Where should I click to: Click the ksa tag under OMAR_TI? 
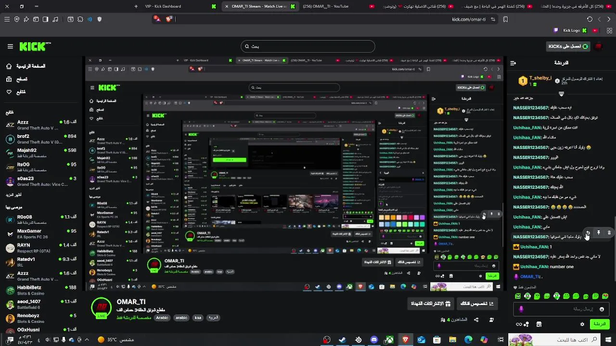pos(198,318)
